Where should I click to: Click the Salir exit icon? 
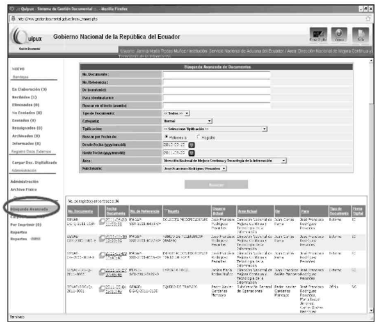point(360,35)
